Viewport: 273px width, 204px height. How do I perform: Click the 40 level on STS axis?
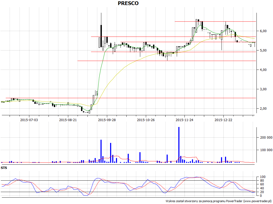click(x=263, y=188)
